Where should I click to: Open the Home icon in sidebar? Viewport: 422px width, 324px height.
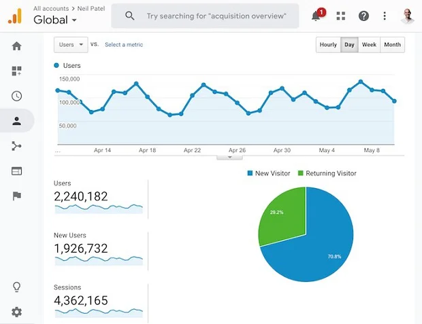coord(16,46)
